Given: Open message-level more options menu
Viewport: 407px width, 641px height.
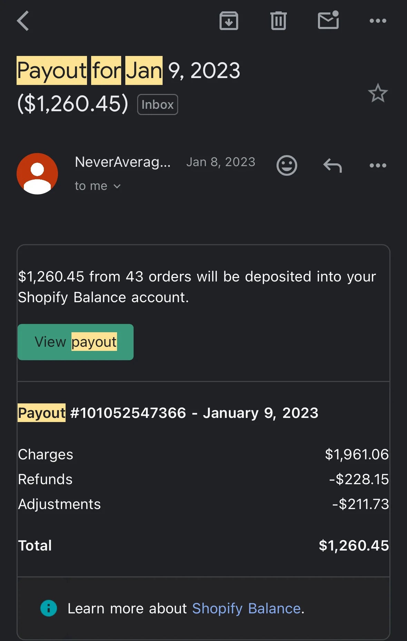Looking at the screenshot, I should tap(378, 165).
